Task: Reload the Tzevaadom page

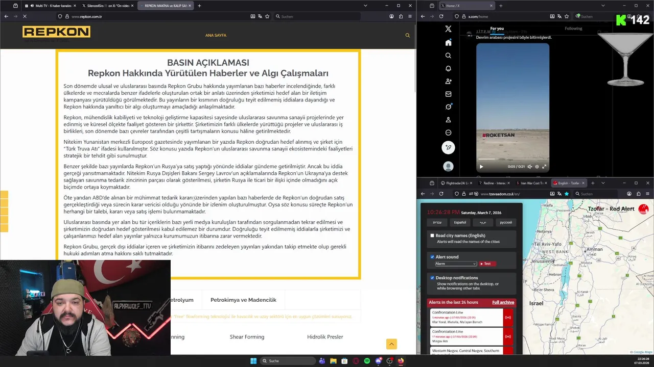Action: tap(441, 194)
